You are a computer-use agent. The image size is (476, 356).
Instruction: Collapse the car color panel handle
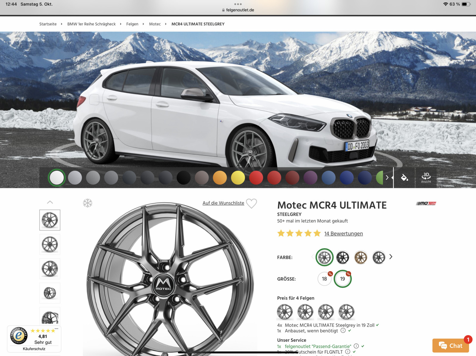(x=393, y=178)
